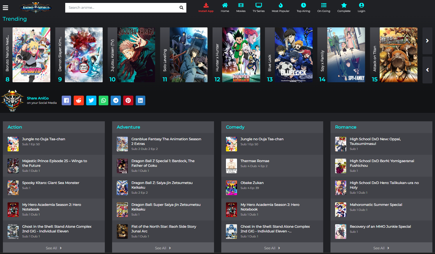Share on Facebook icon
Screen dimensions: 435x254
coord(66,100)
